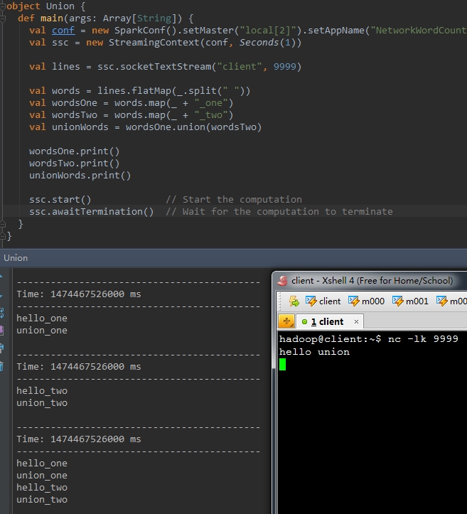Collapse the 'object Union' code block
The width and height of the screenshot is (467, 514).
[4, 6]
